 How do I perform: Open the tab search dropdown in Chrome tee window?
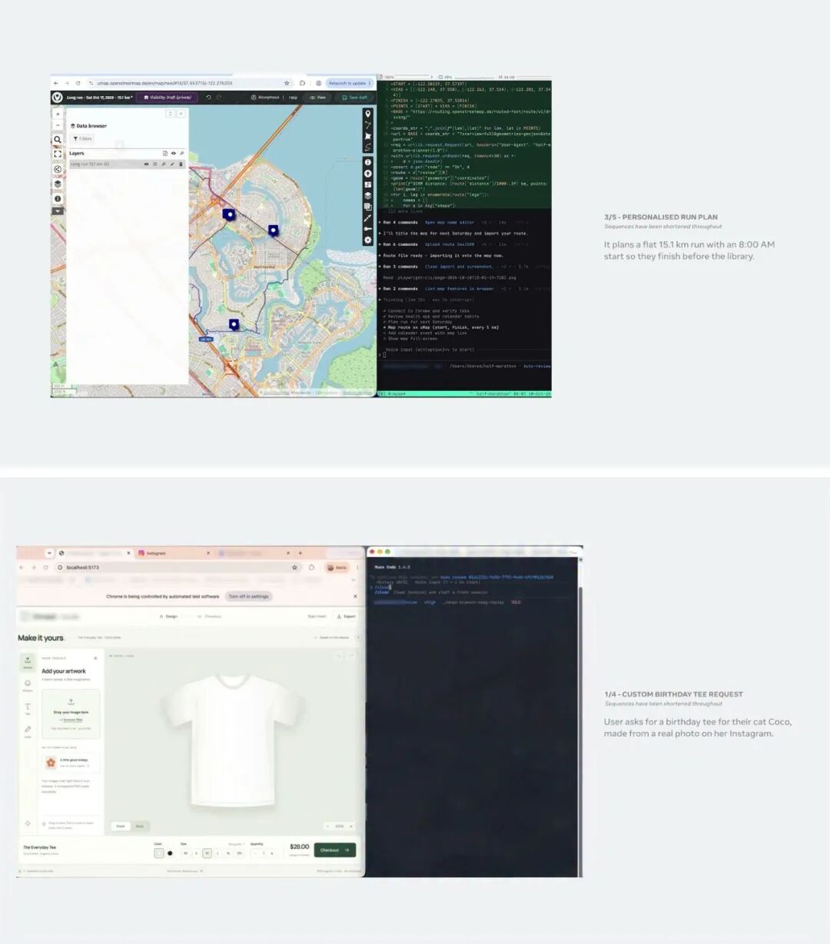pyautogui.click(x=49, y=553)
